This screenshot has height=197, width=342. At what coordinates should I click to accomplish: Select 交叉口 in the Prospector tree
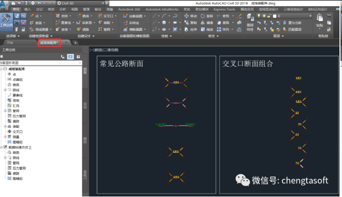(18, 132)
